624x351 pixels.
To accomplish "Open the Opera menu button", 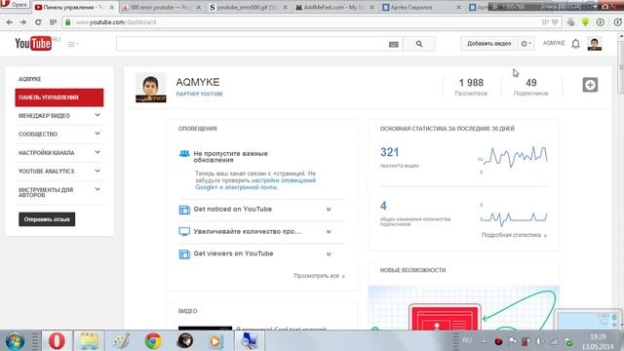I will (15, 5).
